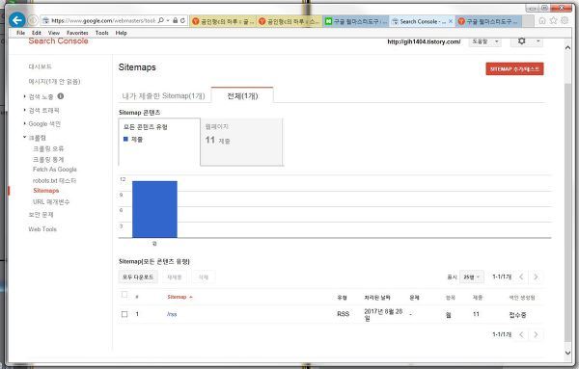Viewport: 579px width, 369px height.
Task: Click the next page arrow below the table
Action: (x=537, y=334)
